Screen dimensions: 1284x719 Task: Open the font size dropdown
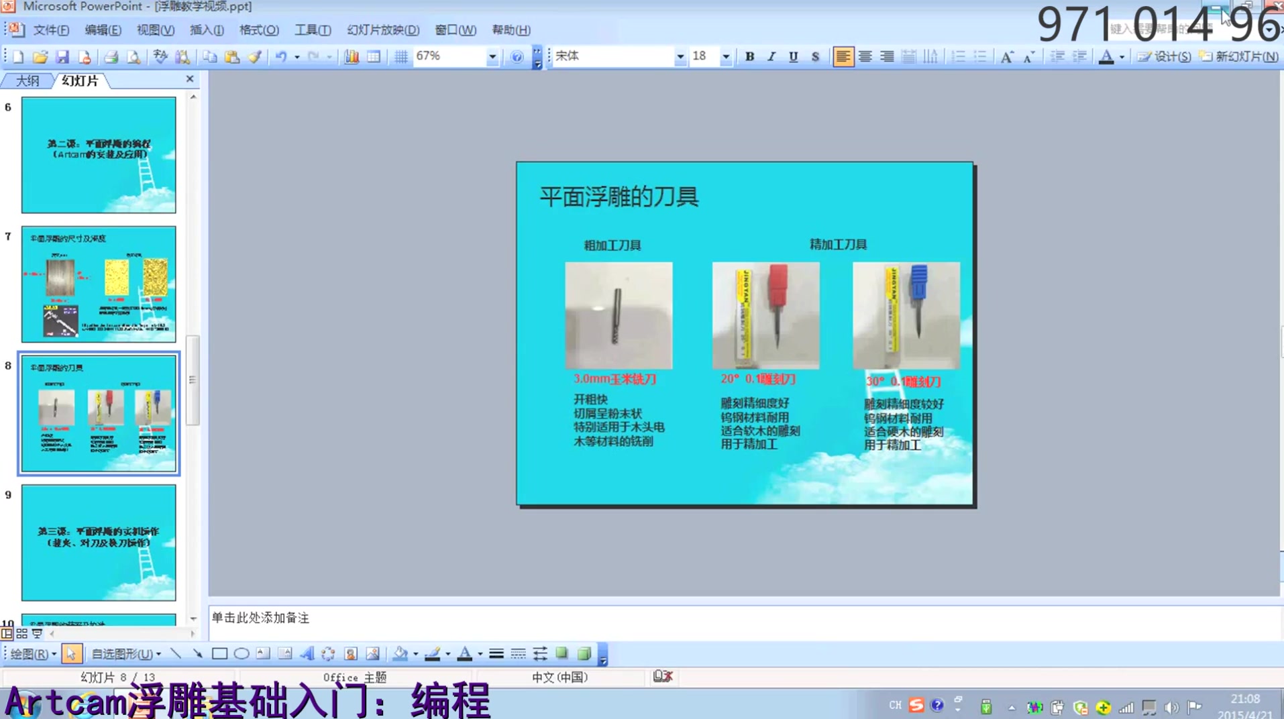pos(726,56)
